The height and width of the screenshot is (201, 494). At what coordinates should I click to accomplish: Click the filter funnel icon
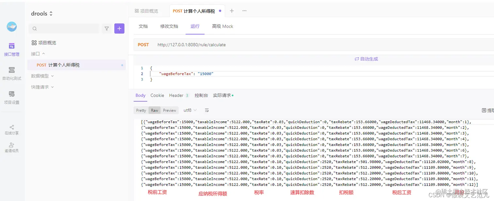[x=107, y=29]
